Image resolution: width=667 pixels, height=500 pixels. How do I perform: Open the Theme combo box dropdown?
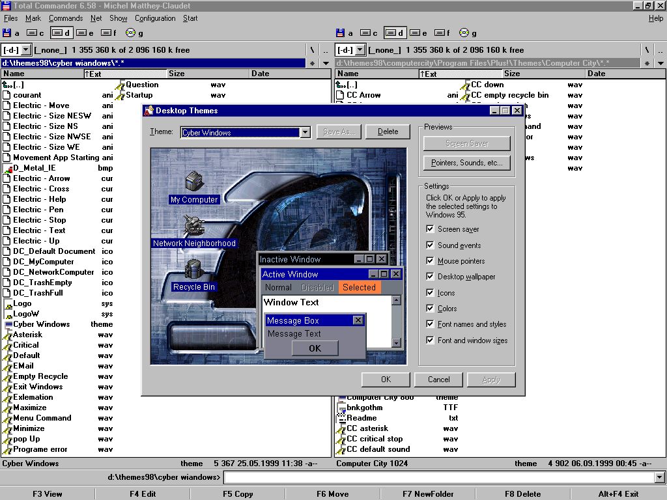click(305, 132)
